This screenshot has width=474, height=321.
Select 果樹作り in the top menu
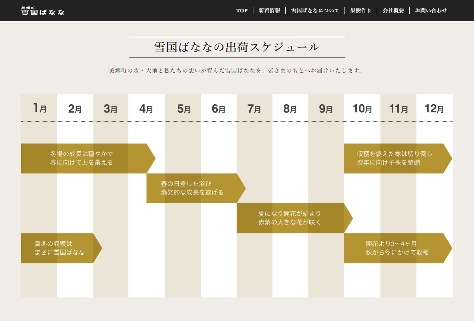[x=360, y=10]
